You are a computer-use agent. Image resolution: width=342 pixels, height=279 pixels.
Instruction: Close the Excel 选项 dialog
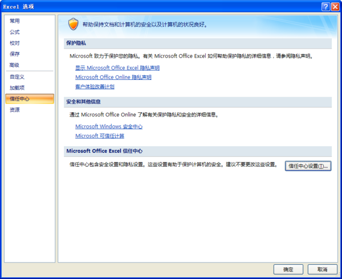pyautogui.click(x=335, y=6)
